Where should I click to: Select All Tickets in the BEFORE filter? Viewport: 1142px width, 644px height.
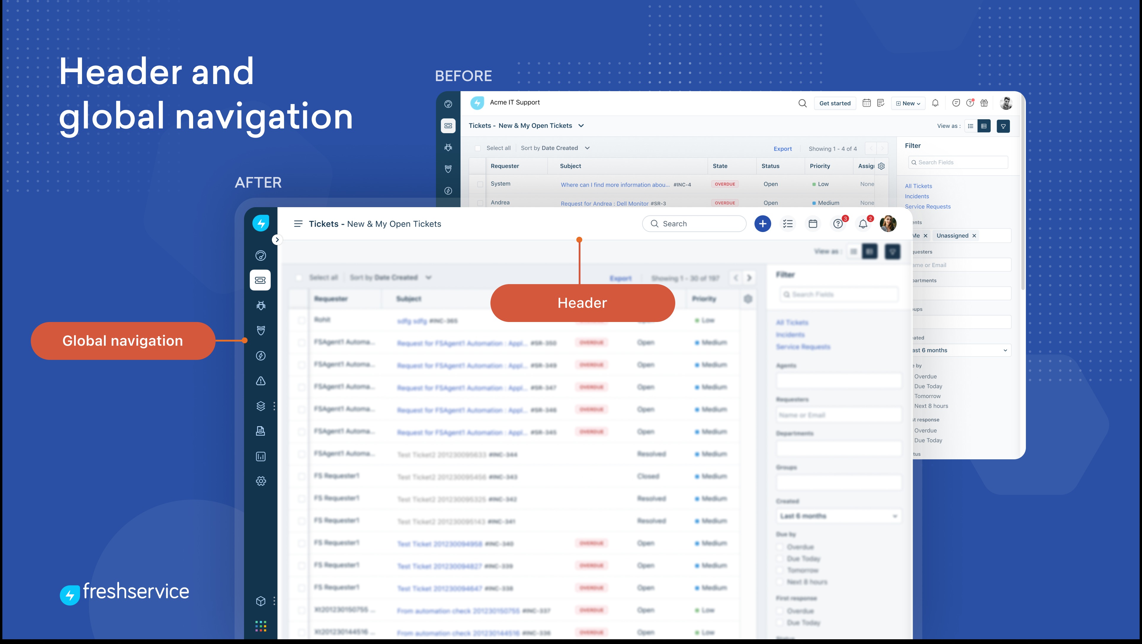(918, 186)
